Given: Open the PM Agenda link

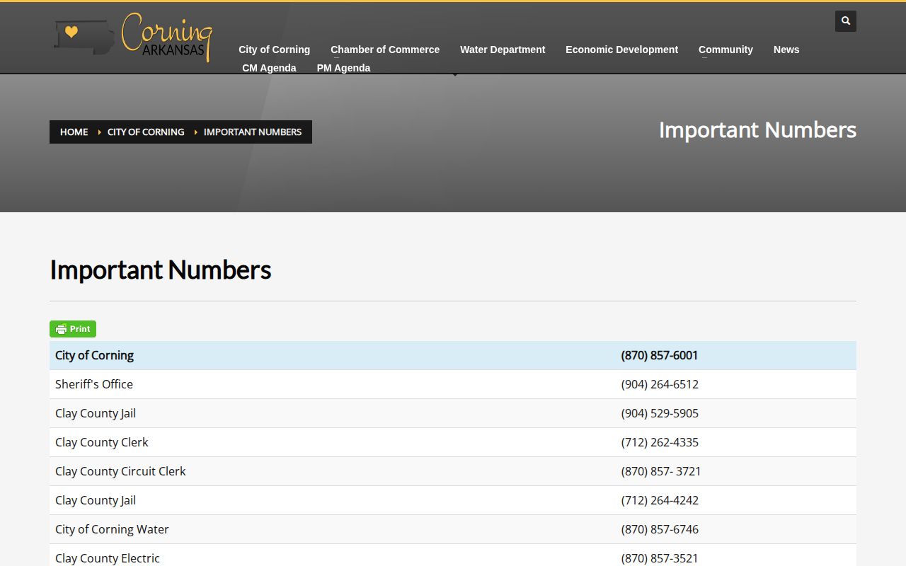Looking at the screenshot, I should click(x=343, y=68).
